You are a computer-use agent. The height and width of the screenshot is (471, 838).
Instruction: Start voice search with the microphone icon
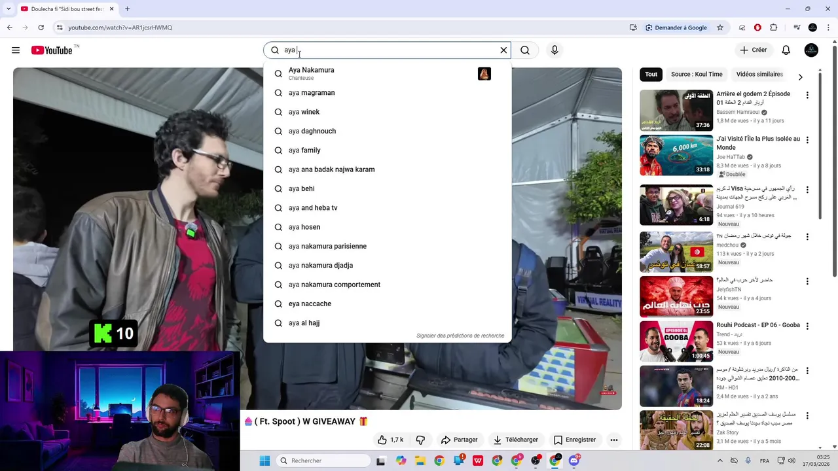[555, 50]
